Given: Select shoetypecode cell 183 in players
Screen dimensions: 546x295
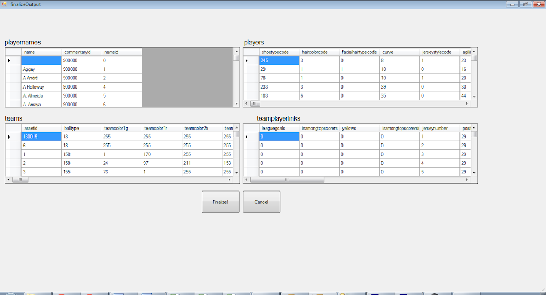Looking at the screenshot, I should (279, 95).
